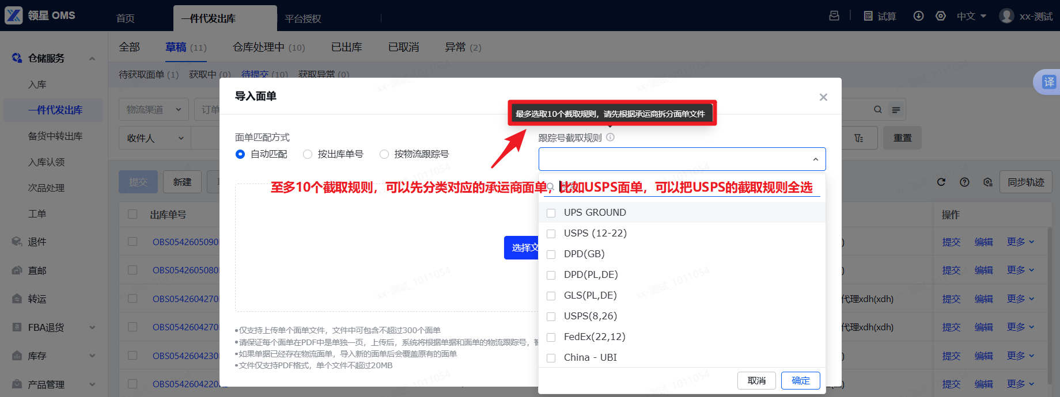
Task: Check the DPD(GB) rule
Action: pyautogui.click(x=551, y=254)
